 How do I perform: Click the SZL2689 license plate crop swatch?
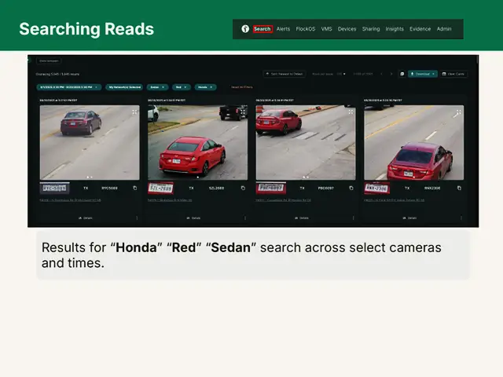click(x=161, y=188)
